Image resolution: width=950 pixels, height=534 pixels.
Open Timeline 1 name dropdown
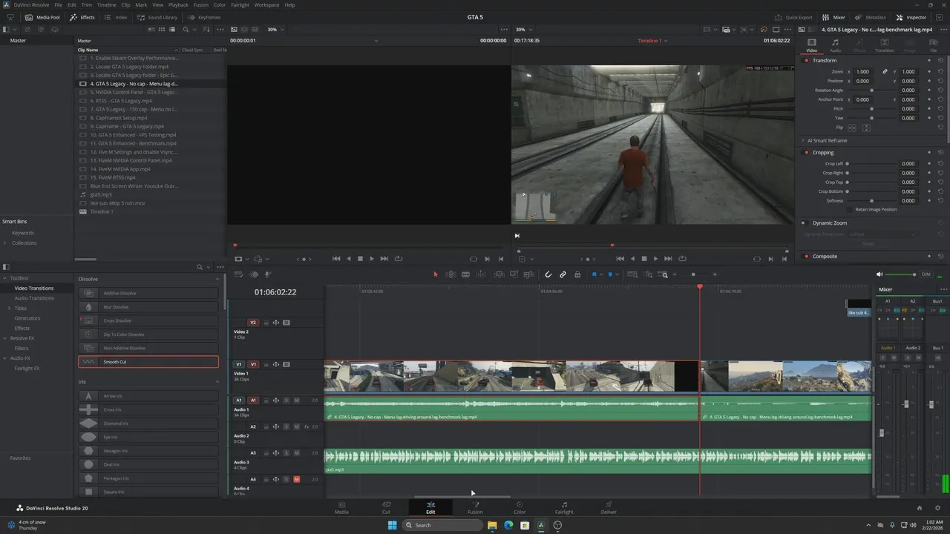665,41
